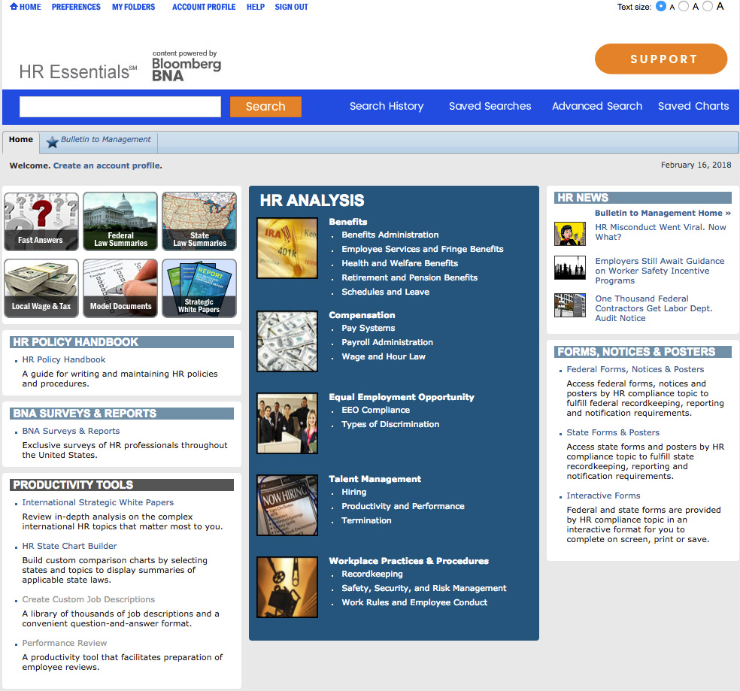Open Search History
The width and height of the screenshot is (740, 691).
coord(387,106)
